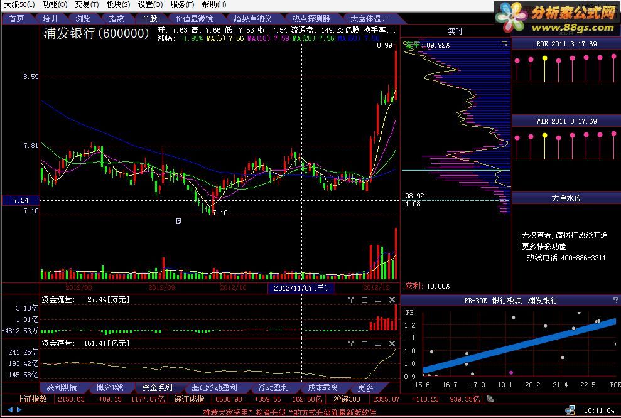Select the 获利纵横 indicator tab

click(62, 388)
